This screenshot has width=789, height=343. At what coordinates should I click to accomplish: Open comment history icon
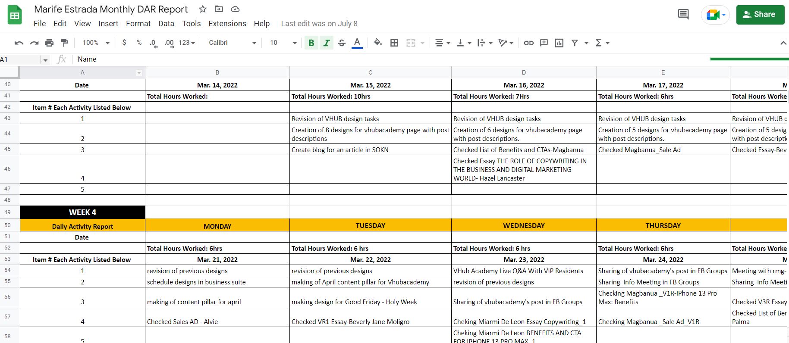[x=683, y=15]
